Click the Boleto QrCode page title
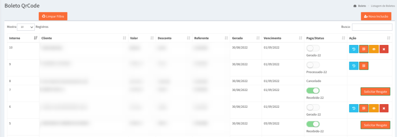 (x=22, y=5)
